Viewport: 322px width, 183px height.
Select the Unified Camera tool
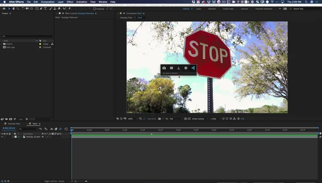[27, 9]
